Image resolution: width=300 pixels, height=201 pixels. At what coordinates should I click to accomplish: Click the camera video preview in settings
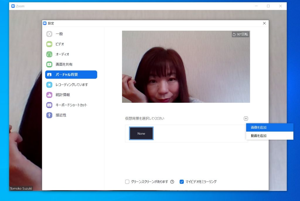click(x=186, y=67)
